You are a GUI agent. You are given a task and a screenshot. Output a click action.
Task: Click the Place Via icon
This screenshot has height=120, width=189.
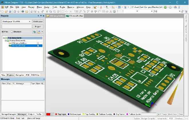pyautogui.click(x=96, y=11)
